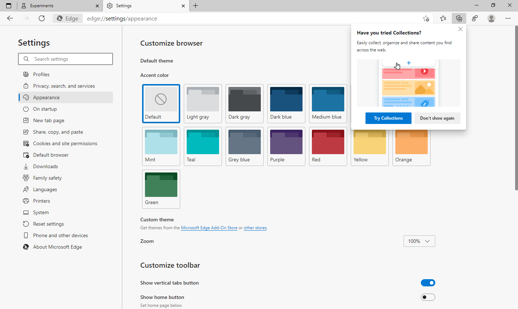Click the lock icon for Privacy settings
The width and height of the screenshot is (518, 309).
tap(26, 86)
